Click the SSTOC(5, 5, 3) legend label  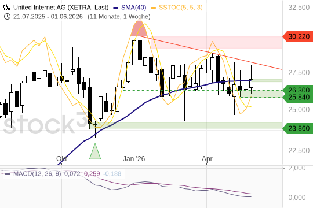(181, 8)
